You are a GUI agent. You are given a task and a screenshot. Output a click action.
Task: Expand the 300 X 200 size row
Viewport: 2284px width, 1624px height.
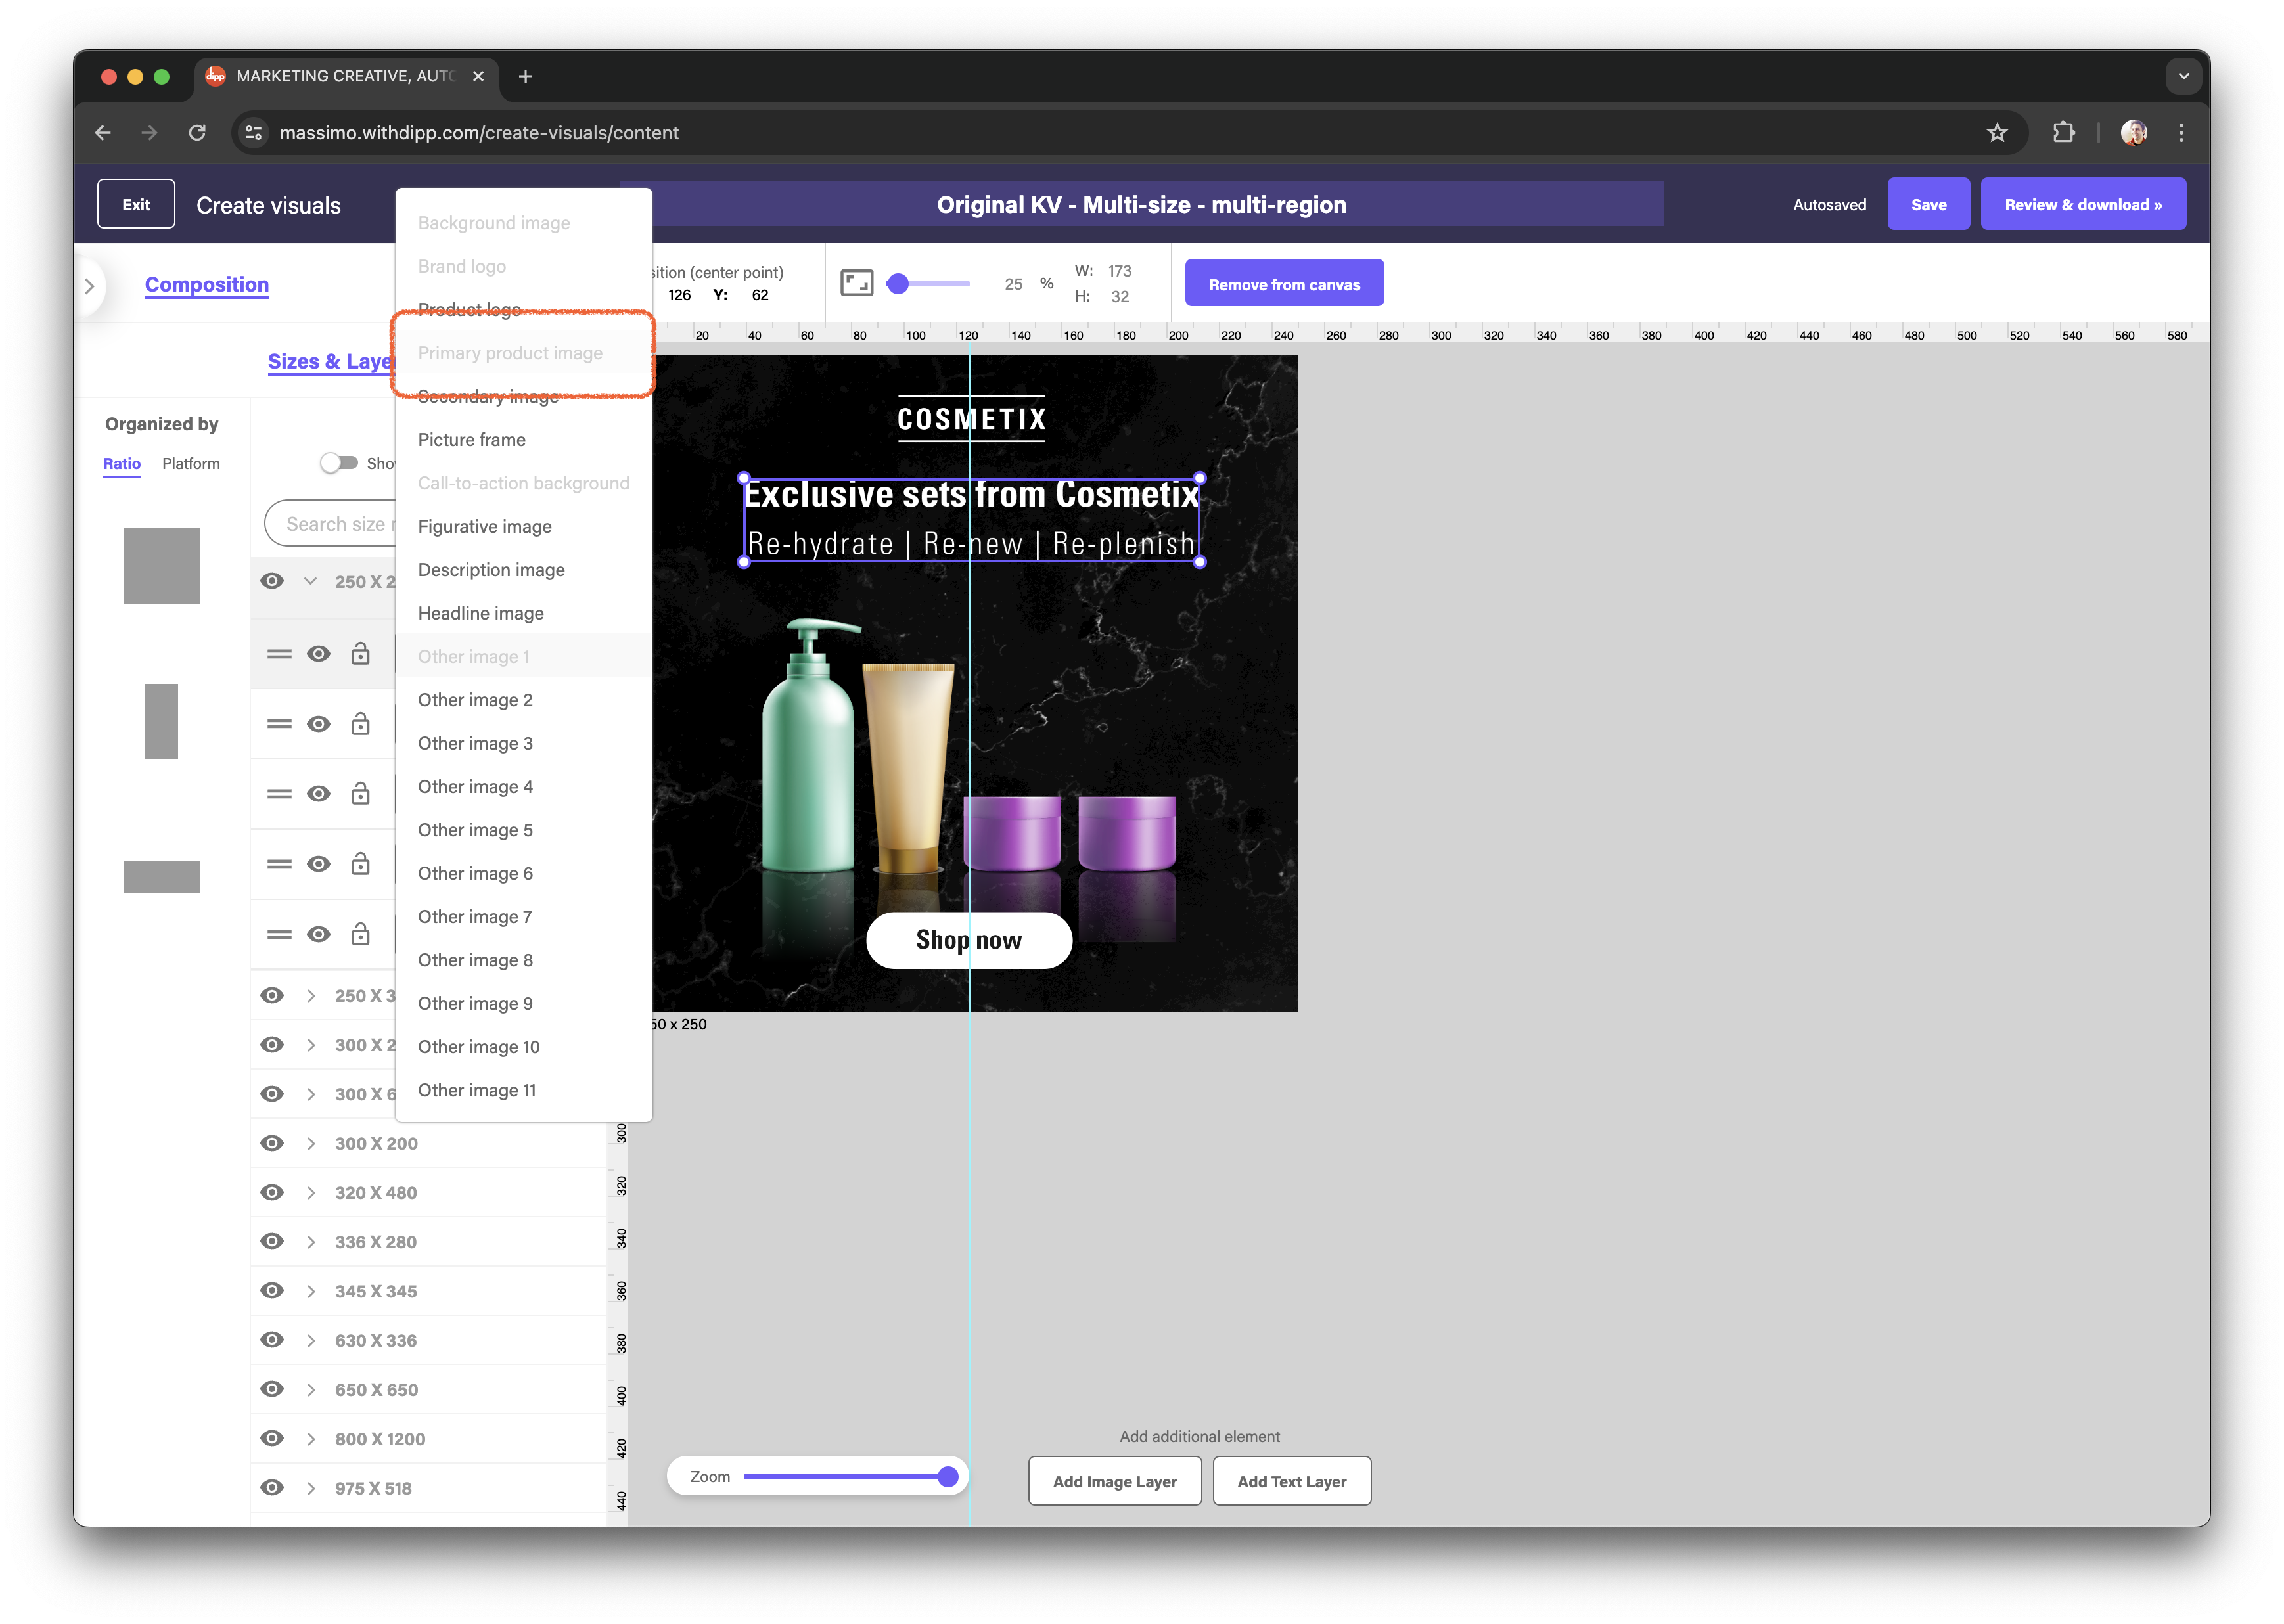(x=311, y=1143)
